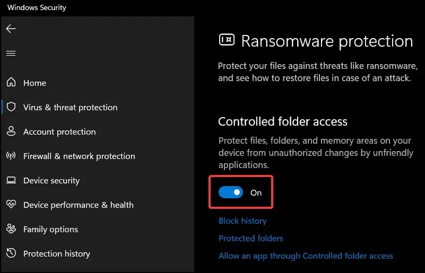Go to Firewall & network protection
The image size is (425, 273).
click(x=79, y=156)
